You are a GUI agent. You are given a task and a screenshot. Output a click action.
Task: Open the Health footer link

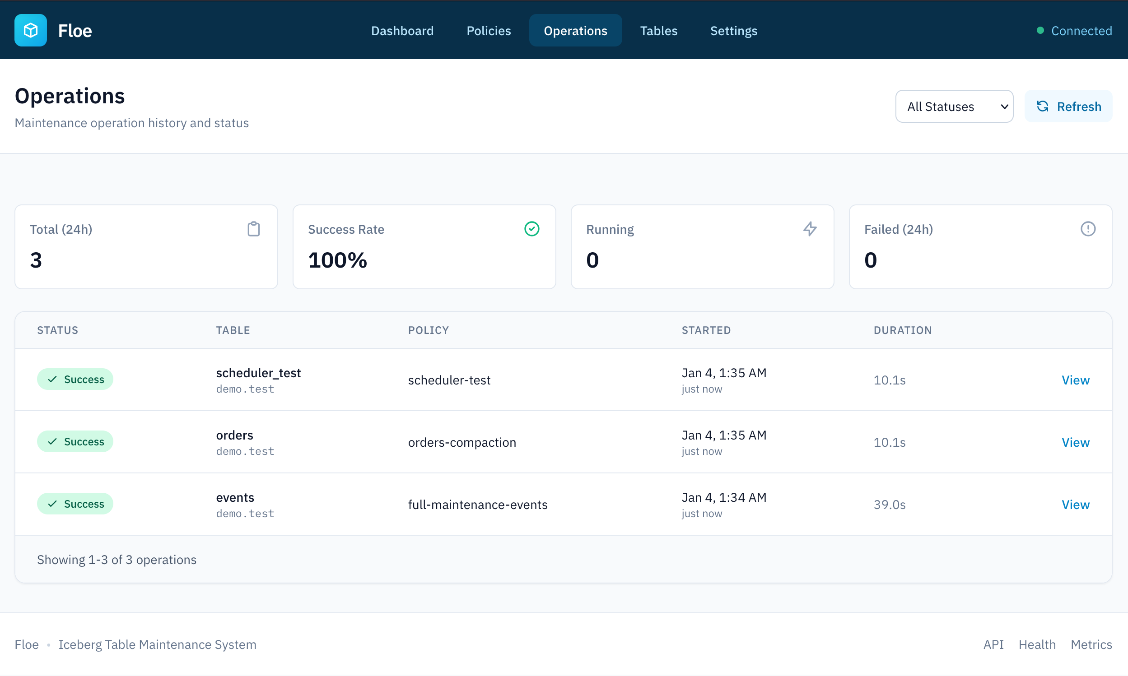[x=1037, y=644]
